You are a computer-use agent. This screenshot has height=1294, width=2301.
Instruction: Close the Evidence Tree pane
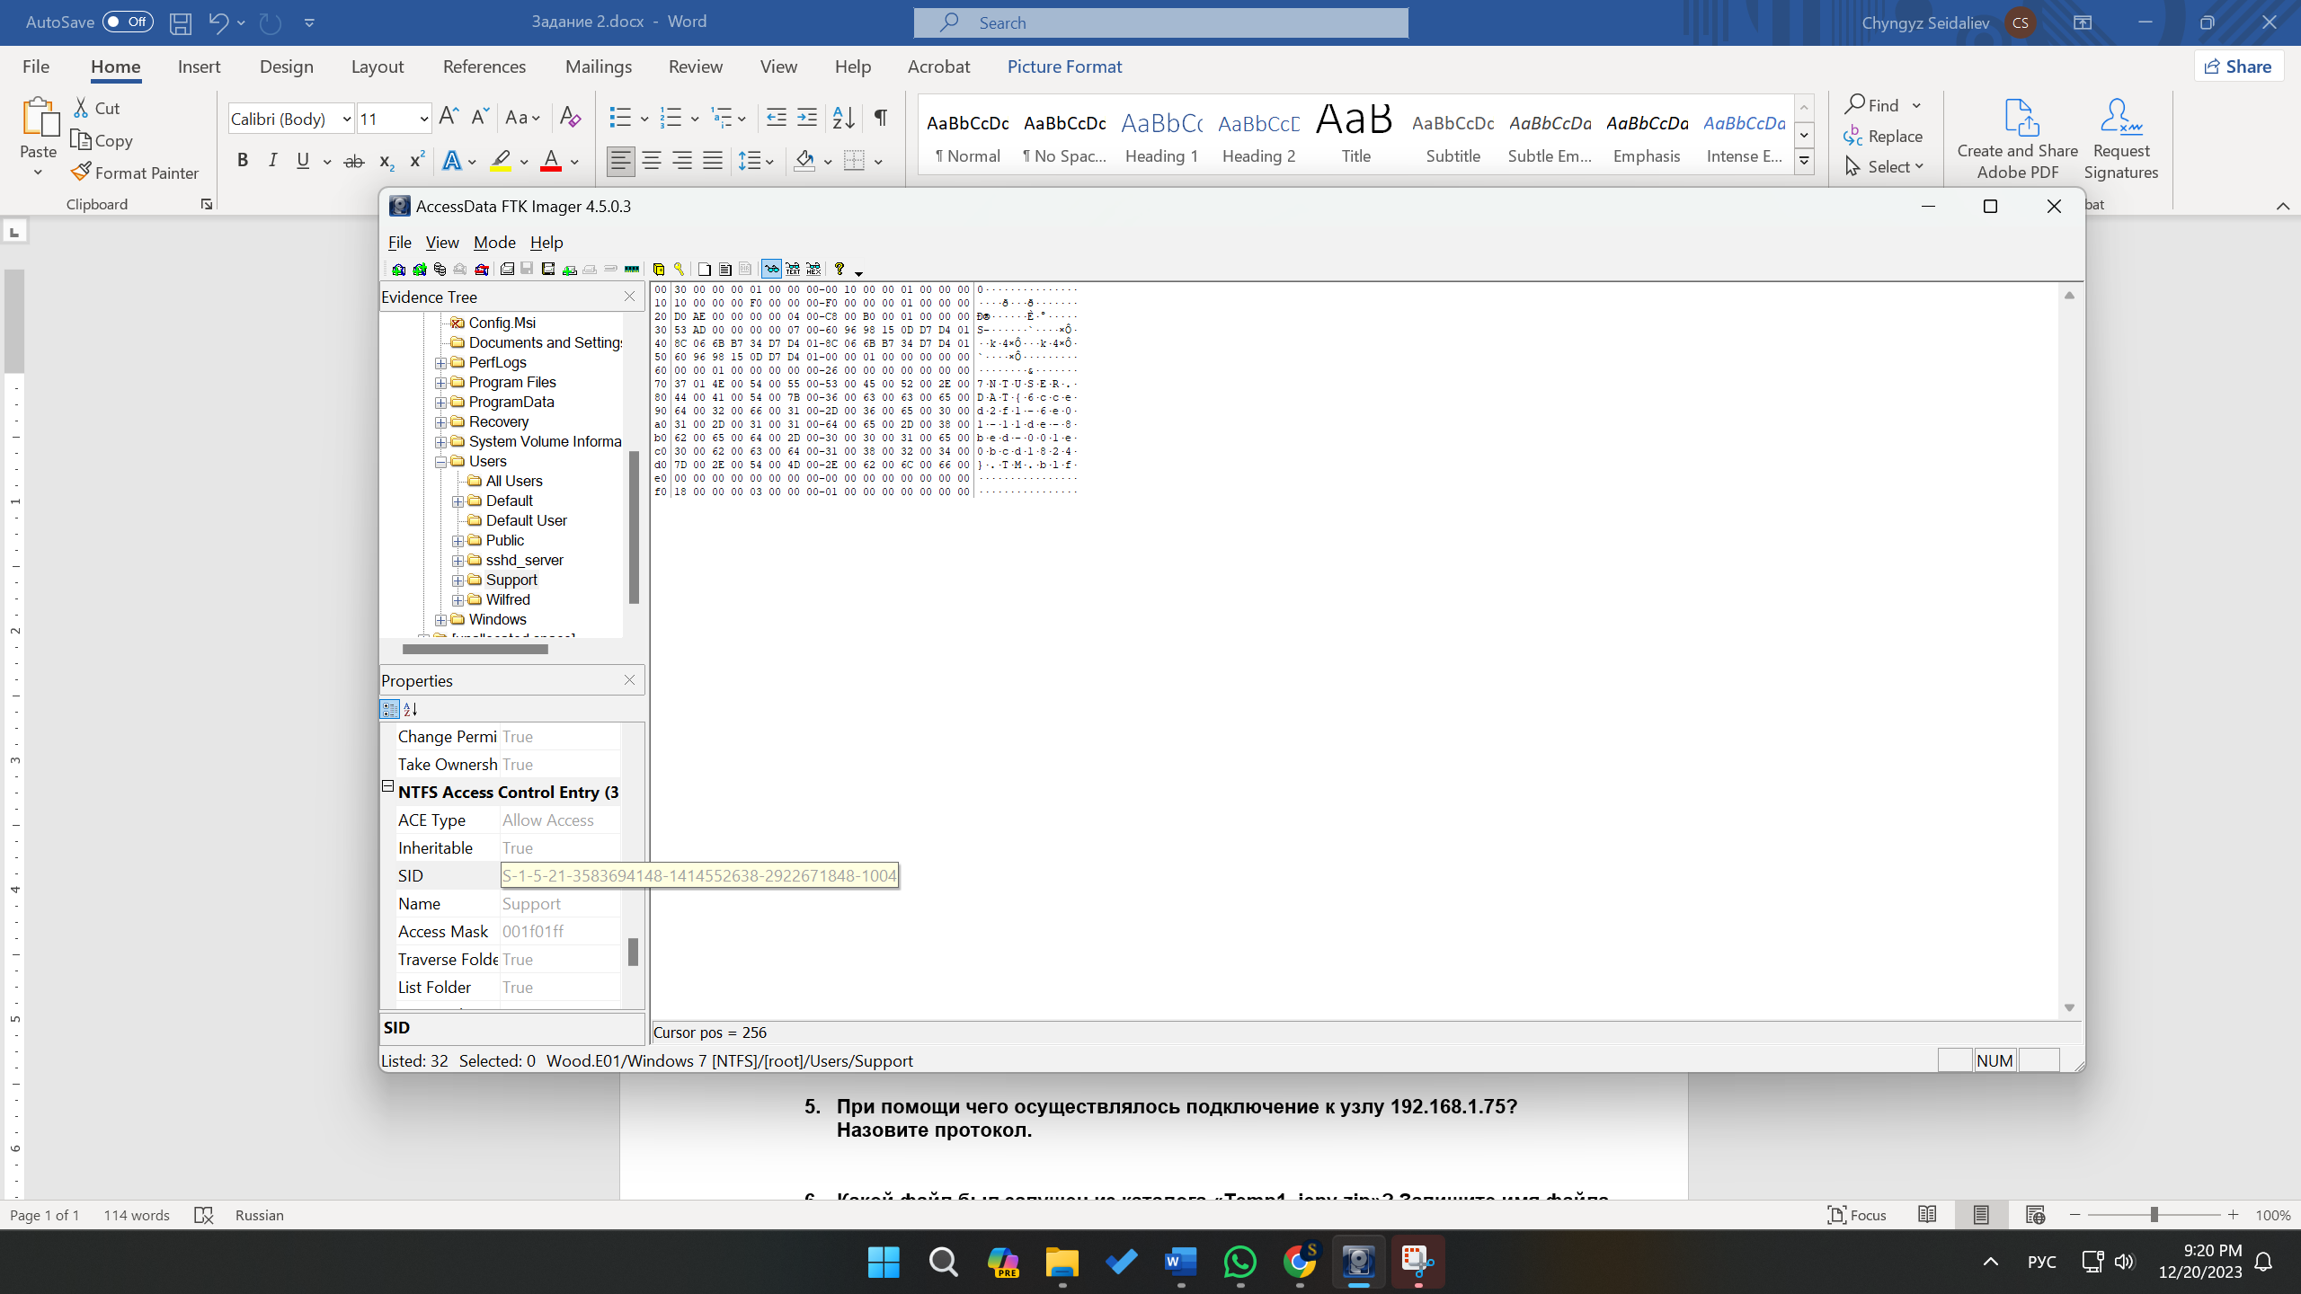coord(629,297)
